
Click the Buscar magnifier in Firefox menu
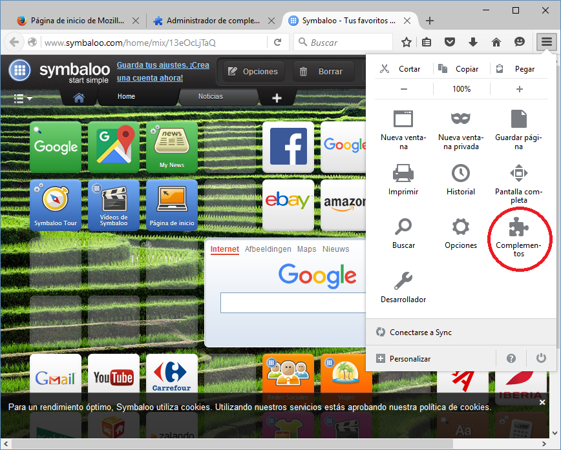pyautogui.click(x=403, y=234)
